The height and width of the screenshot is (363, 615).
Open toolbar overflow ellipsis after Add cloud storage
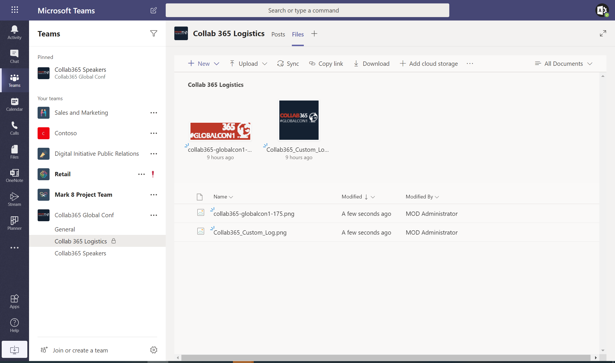coord(470,63)
